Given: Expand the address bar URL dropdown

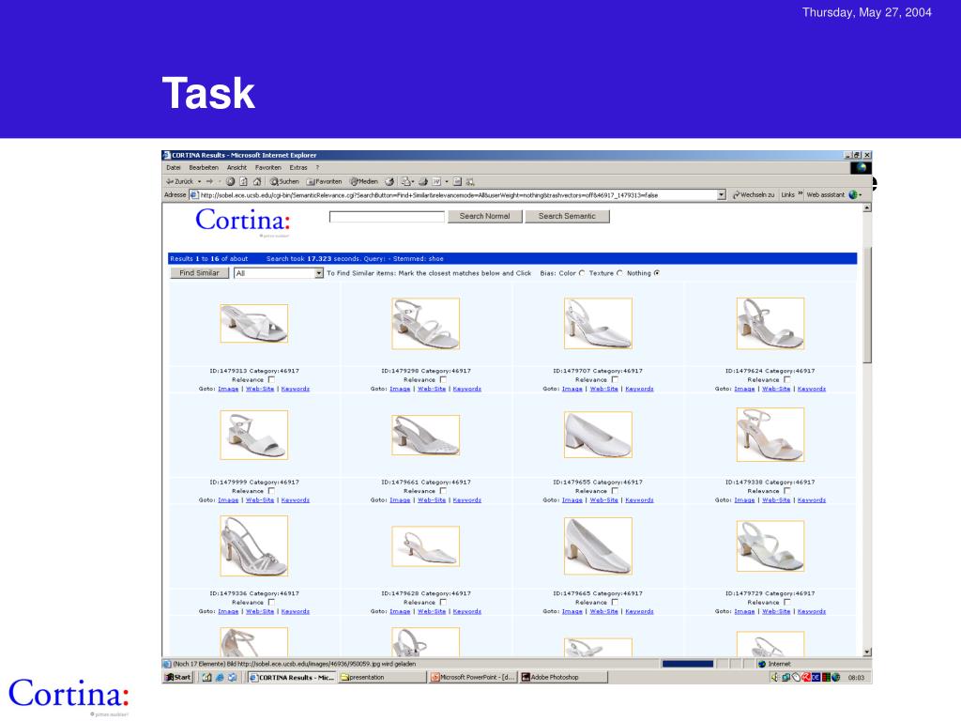Looking at the screenshot, I should pos(722,195).
